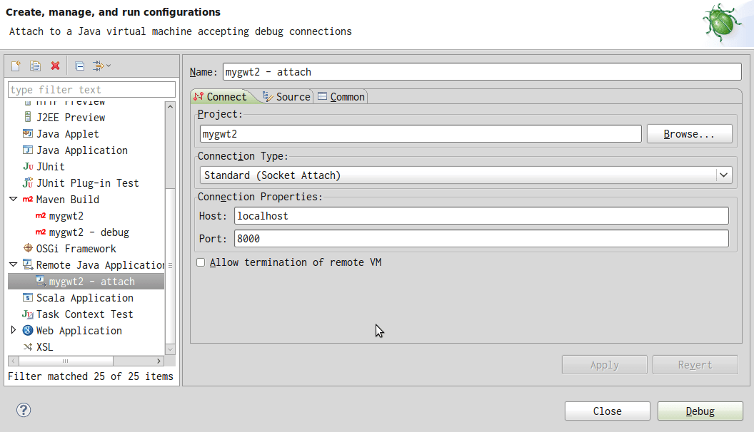Collapse the Maven Build tree branch
Image resolution: width=754 pixels, height=432 pixels.
(x=12, y=199)
